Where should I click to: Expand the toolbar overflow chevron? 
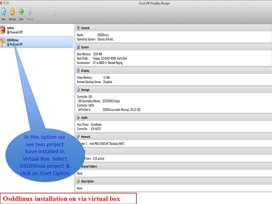click(55, 15)
